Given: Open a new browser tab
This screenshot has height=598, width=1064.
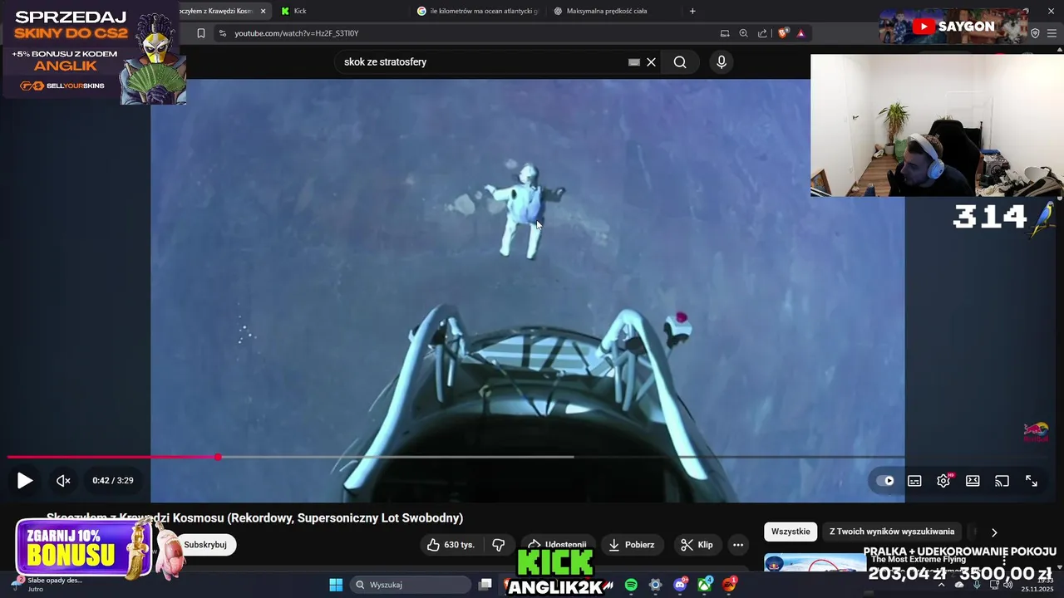Looking at the screenshot, I should 692,11.
